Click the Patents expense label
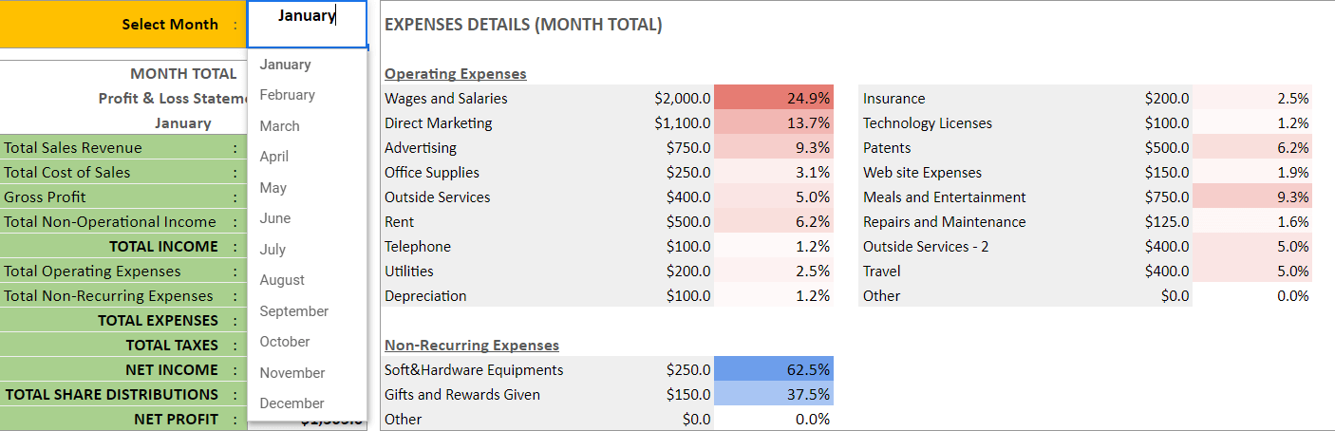1335x431 pixels. pos(887,148)
